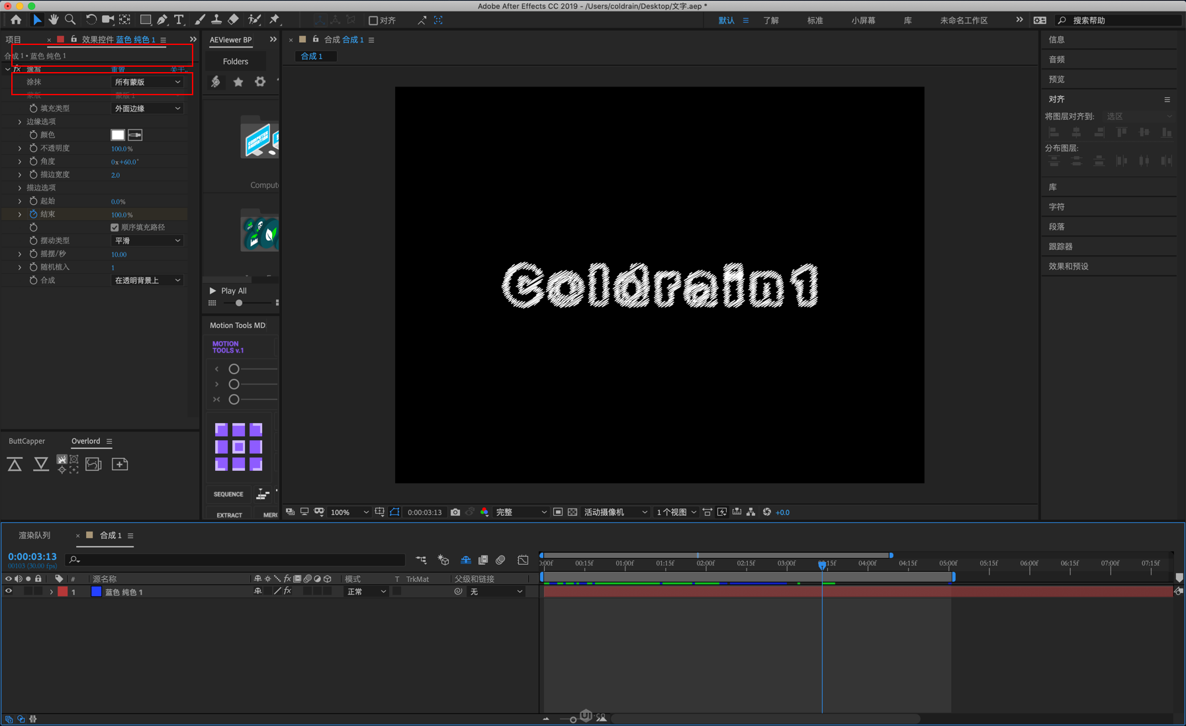The height and width of the screenshot is (726, 1186).
Task: Open the 完整 resolution dropdown
Action: [x=521, y=512]
